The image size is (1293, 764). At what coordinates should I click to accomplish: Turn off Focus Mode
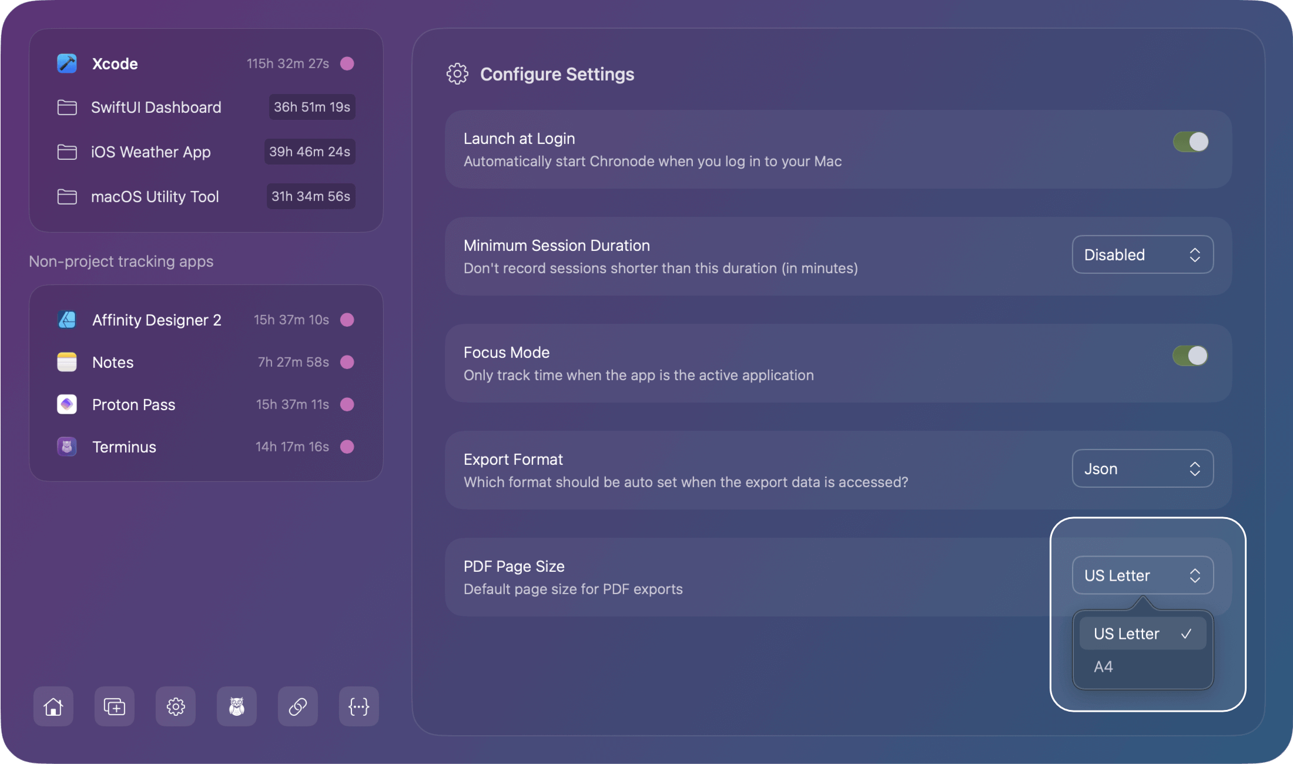[1190, 356]
